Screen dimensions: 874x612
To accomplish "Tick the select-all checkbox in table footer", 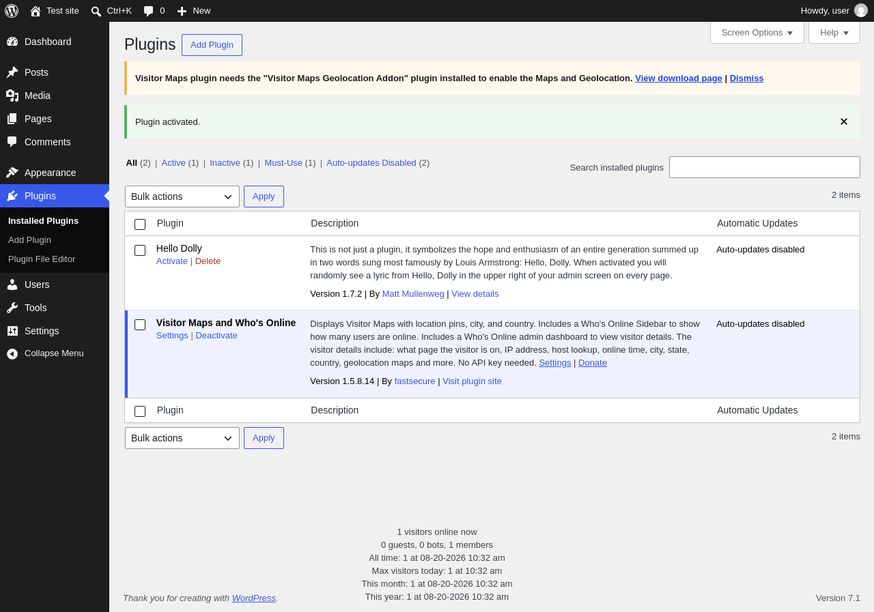I will [140, 411].
